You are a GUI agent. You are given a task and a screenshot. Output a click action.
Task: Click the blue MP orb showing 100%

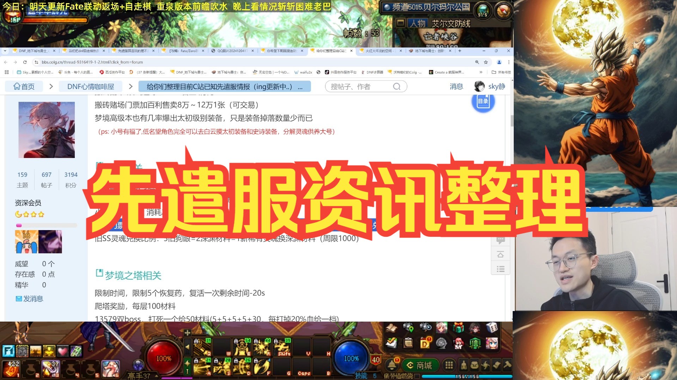(x=351, y=358)
